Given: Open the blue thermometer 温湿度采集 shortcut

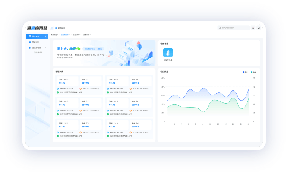Looking at the screenshot, I should (168, 53).
